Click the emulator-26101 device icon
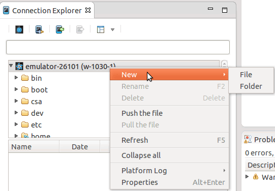This screenshot has height=191, width=275. point(19,66)
